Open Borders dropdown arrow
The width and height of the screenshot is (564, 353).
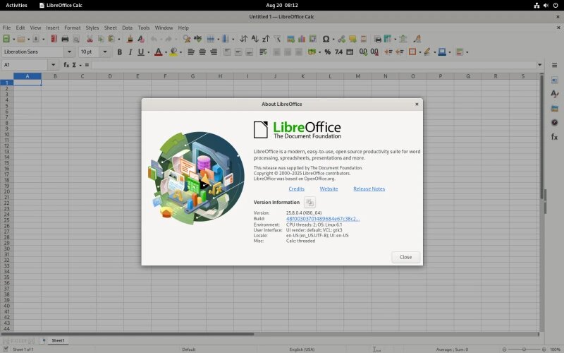[419, 52]
